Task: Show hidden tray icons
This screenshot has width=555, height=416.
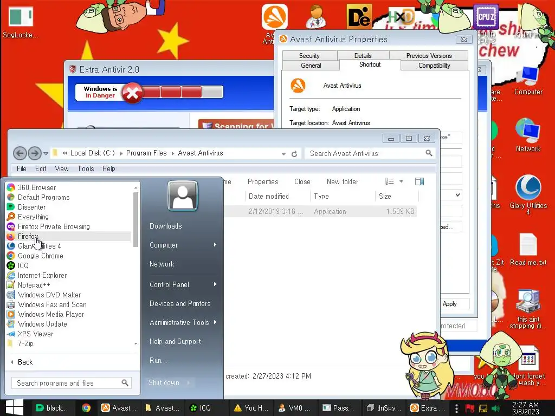Action: (456, 408)
